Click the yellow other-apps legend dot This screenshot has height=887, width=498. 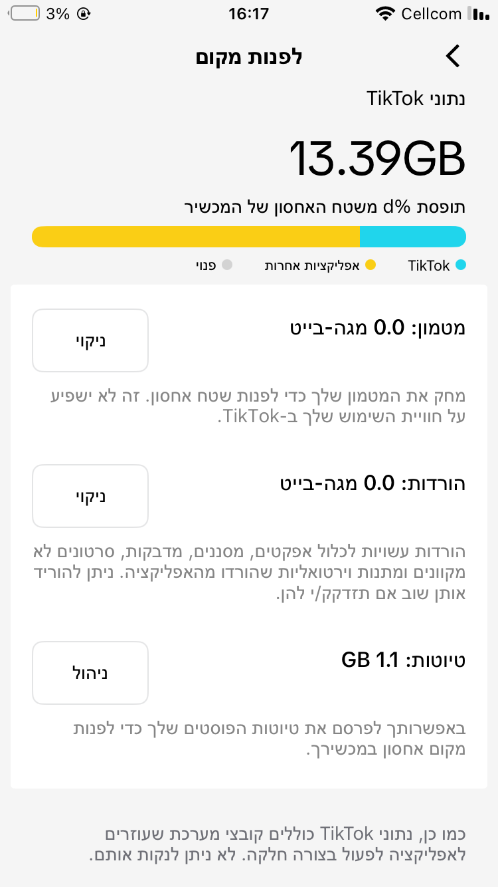(371, 265)
